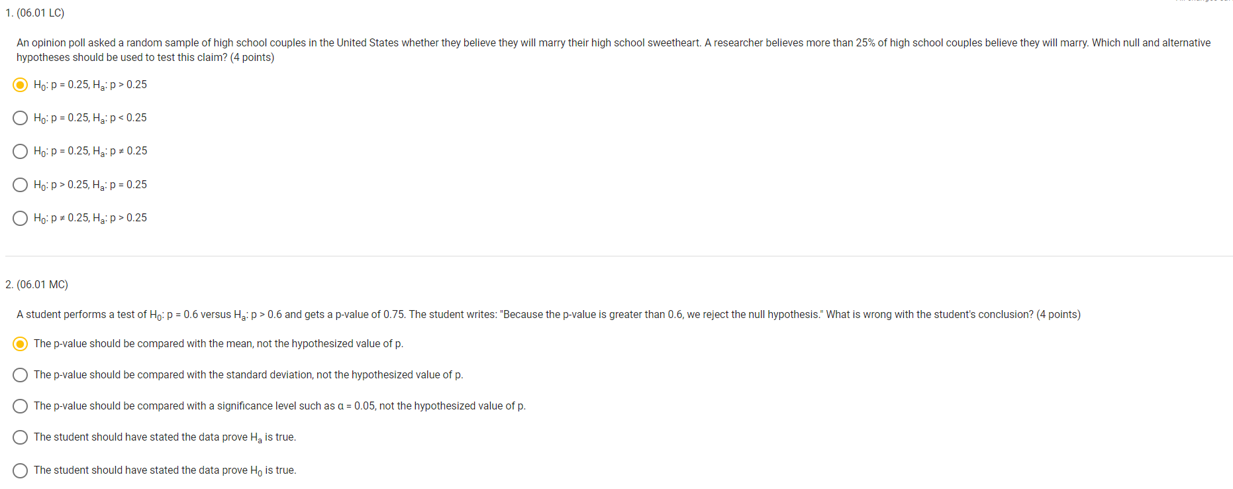The height and width of the screenshot is (489, 1233).
Task: Deselect the currently filled radio on question 1
Action: point(20,85)
